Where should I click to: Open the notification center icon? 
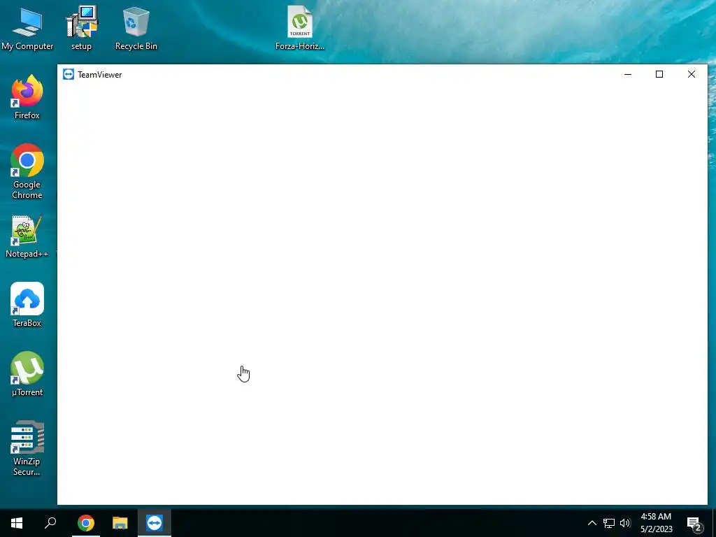[694, 524]
